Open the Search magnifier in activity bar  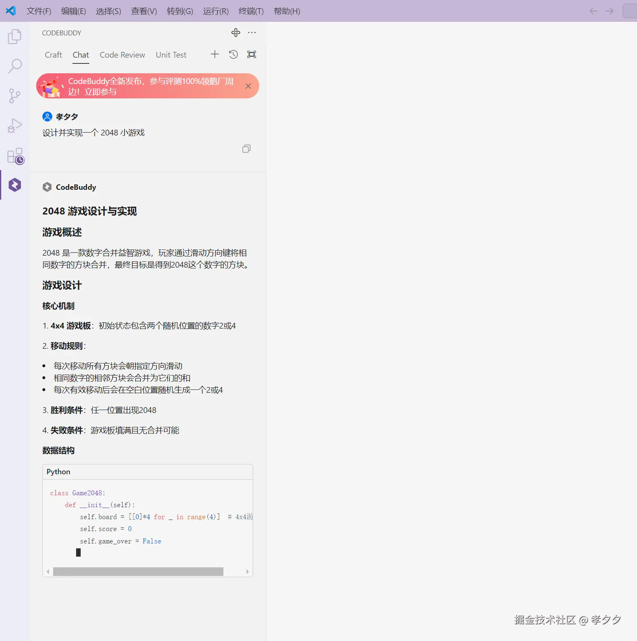pyautogui.click(x=15, y=66)
